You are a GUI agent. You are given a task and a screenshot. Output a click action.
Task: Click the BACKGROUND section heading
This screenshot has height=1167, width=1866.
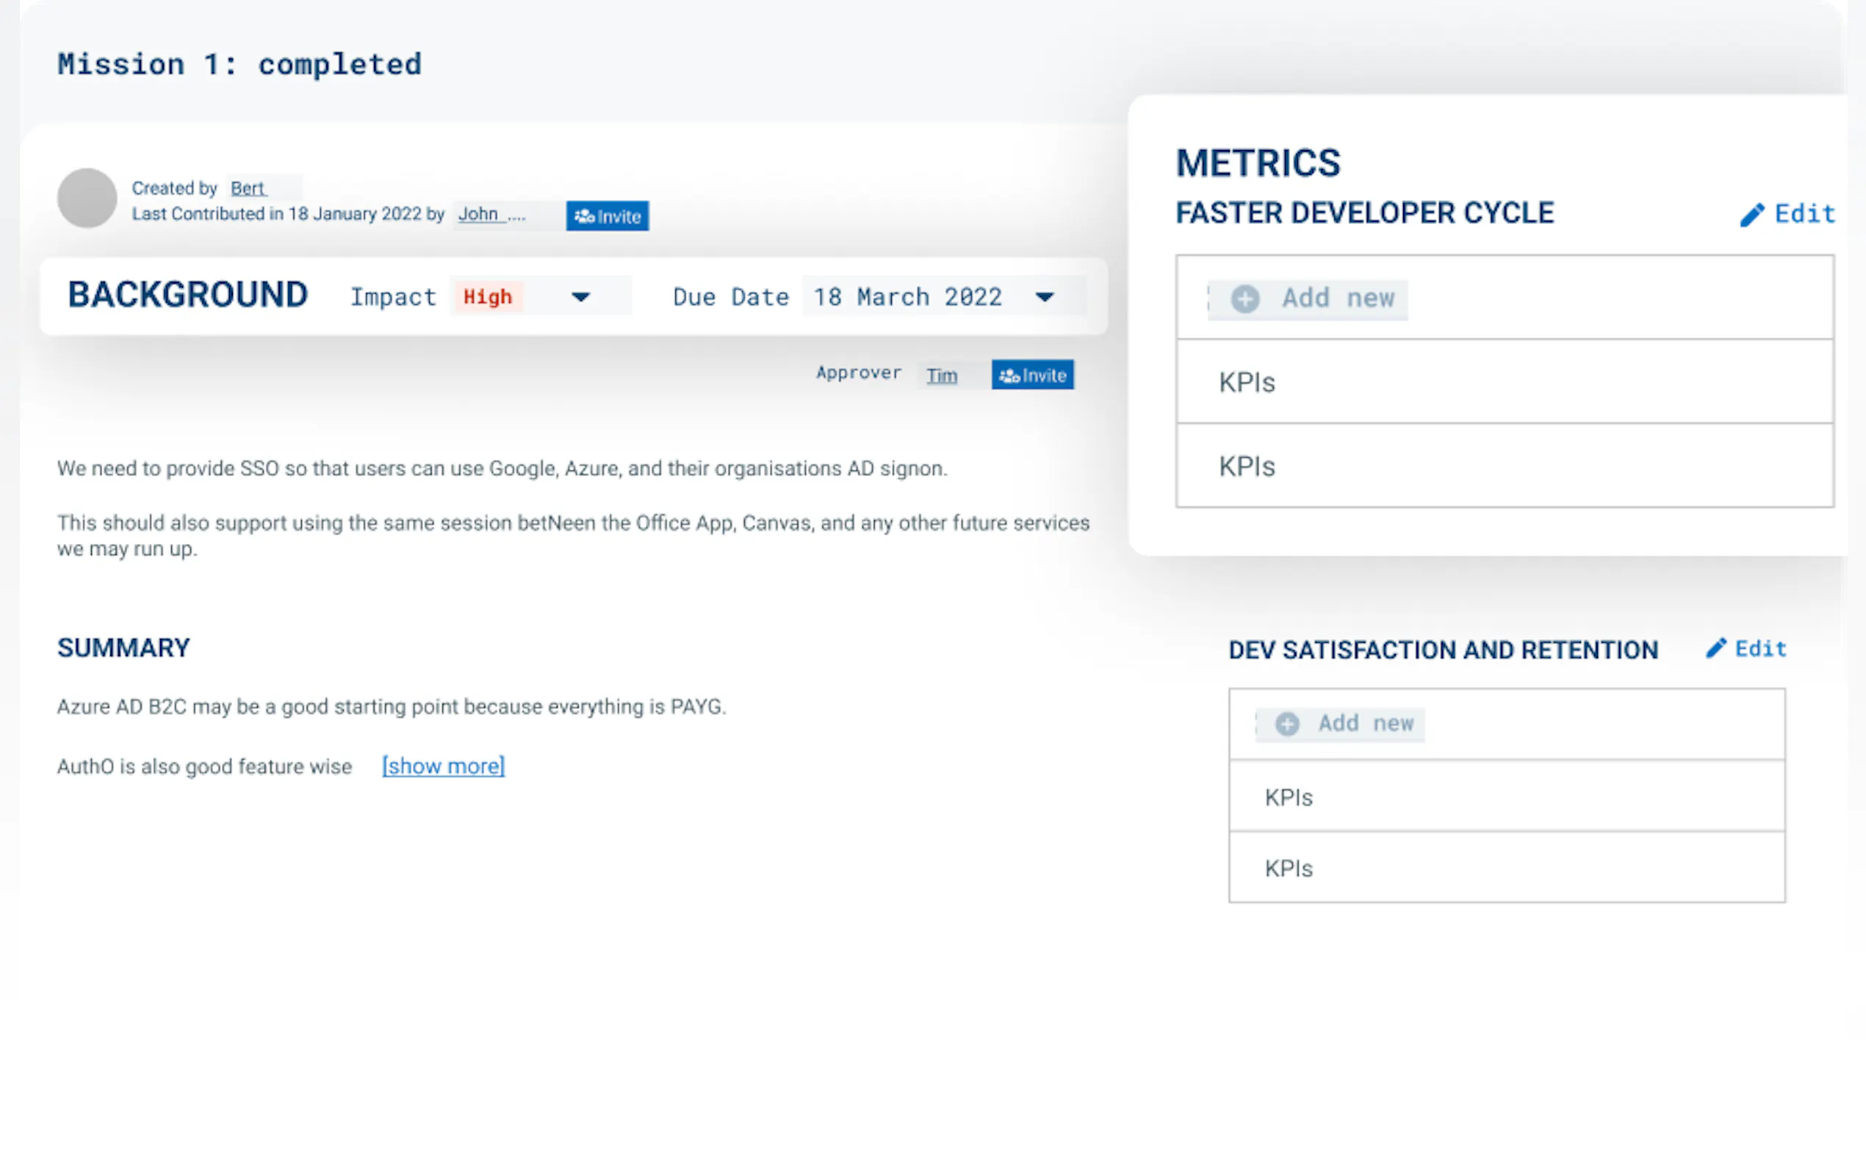click(x=187, y=295)
